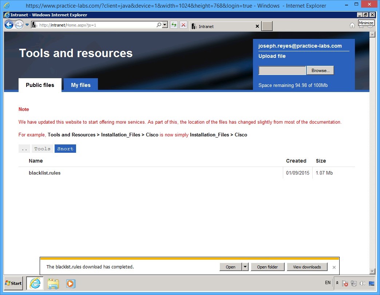Screen dimensions: 380x295
Task: Click the Internet Explorer taskbar icon
Action: pos(35,283)
